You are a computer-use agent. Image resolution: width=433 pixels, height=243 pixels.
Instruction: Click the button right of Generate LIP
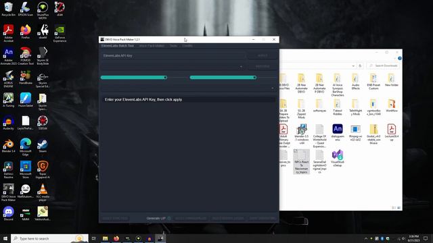click(x=191, y=218)
